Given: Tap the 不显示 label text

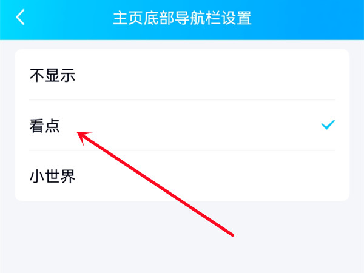Looking at the screenshot, I should pos(52,75).
